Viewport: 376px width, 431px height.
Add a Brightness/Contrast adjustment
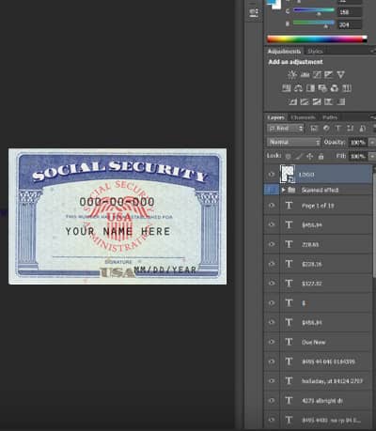click(292, 74)
